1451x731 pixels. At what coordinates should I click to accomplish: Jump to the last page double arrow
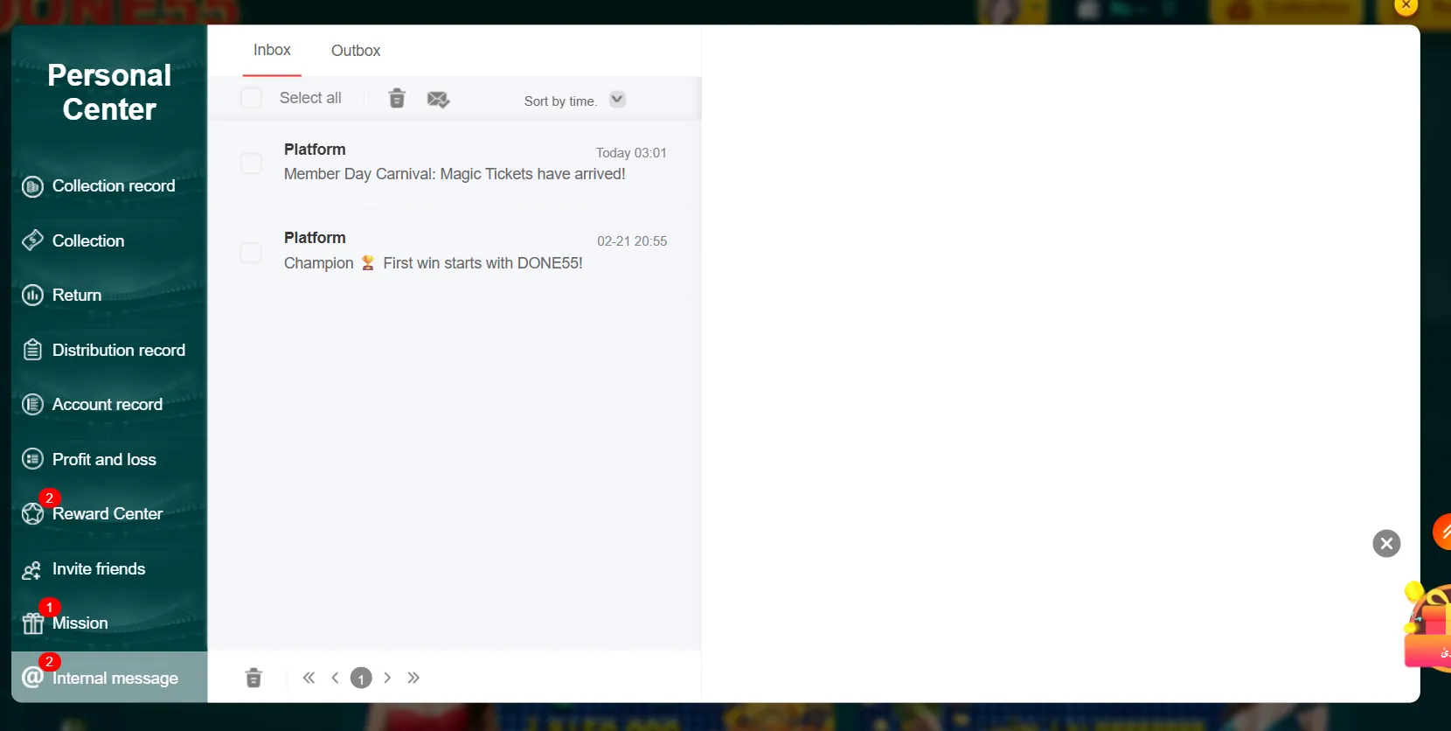pyautogui.click(x=413, y=678)
